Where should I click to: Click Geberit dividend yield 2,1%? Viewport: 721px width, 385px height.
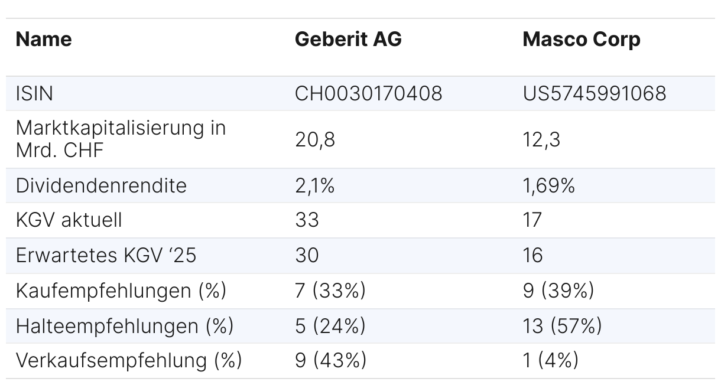pos(314,185)
